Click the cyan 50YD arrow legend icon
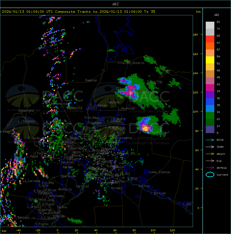 210,140
